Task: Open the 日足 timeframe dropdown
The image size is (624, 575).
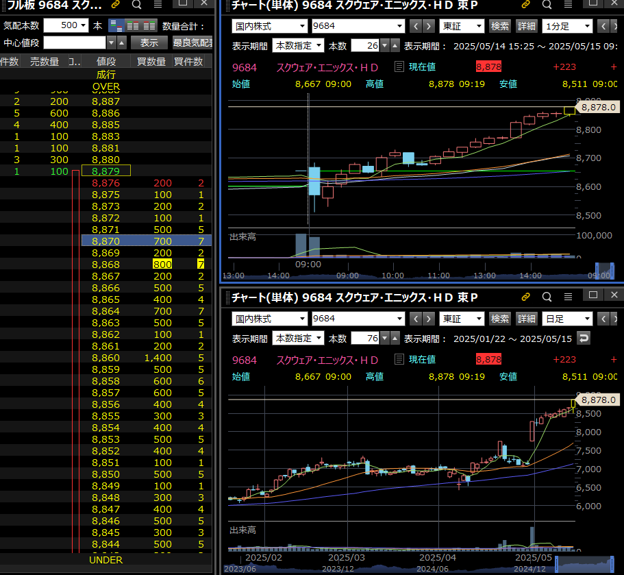Action: tap(567, 319)
